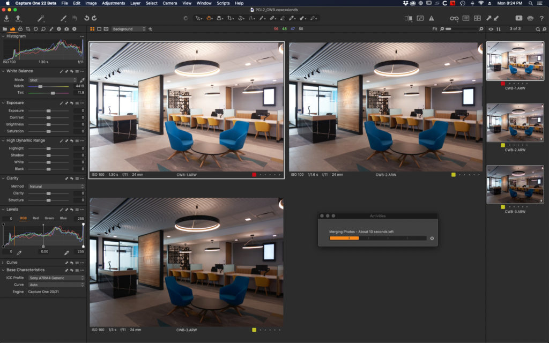Switch viewer to single-image view mode
The height and width of the screenshot is (343, 549).
(x=99, y=29)
